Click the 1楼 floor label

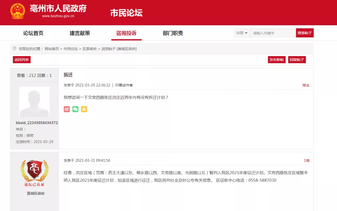pos(307,160)
